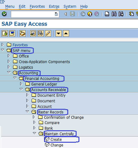Viewport: 138px width, 148px height.
Task: Open the Extras menu
Action: click(54, 7)
